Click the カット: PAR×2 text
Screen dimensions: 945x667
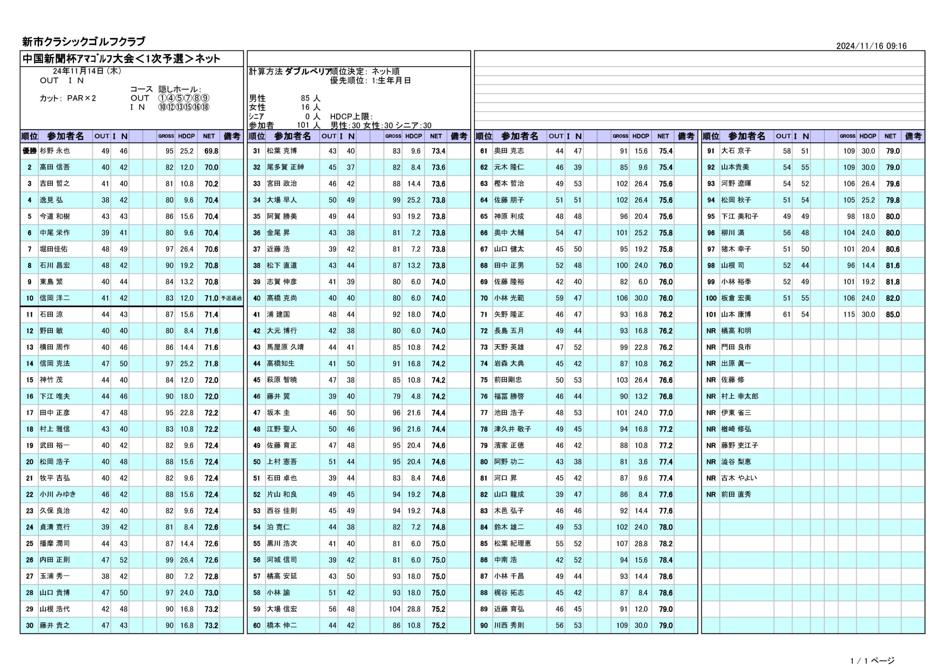pyautogui.click(x=68, y=98)
